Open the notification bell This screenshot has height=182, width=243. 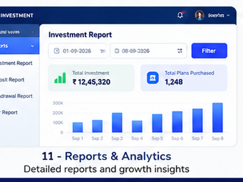coord(180,15)
